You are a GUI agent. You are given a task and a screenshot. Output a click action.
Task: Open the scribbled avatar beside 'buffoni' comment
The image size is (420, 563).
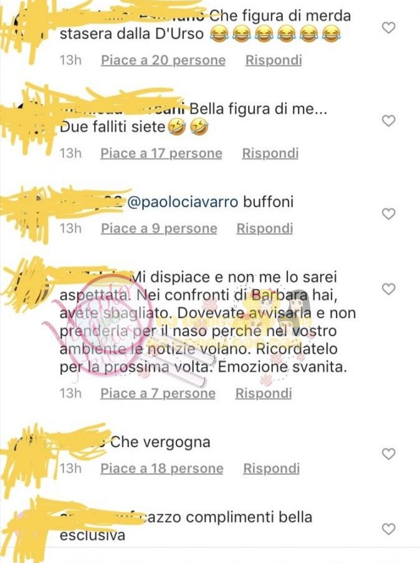[x=29, y=212]
